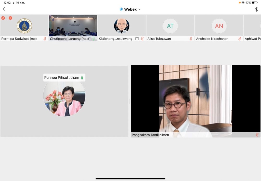Select the AN avatar for Anchalee Nirachanon
The image size is (261, 181).
(x=219, y=26)
